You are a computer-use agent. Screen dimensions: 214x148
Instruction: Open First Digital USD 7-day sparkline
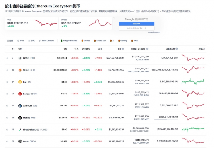[193, 129]
